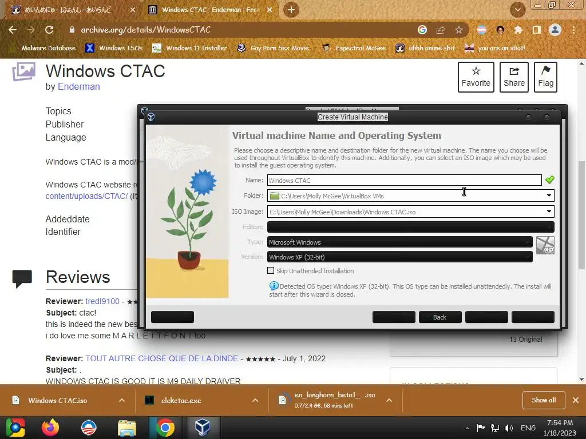
Task: Open Chrome's three-dot menu
Action: (x=573, y=30)
